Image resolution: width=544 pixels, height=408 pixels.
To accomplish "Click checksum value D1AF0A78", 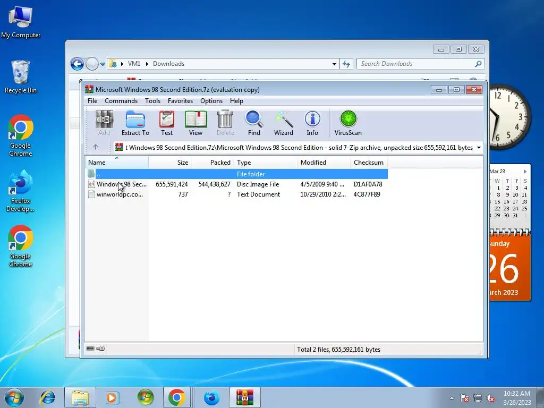I will (368, 184).
